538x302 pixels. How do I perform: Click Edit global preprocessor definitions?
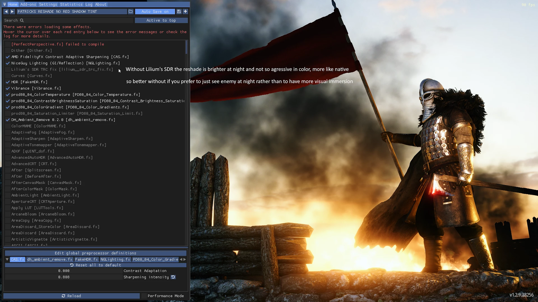point(96,253)
